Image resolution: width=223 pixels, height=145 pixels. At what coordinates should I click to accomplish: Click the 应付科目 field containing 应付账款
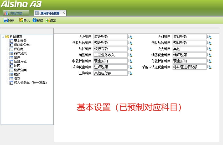pos(190,37)
